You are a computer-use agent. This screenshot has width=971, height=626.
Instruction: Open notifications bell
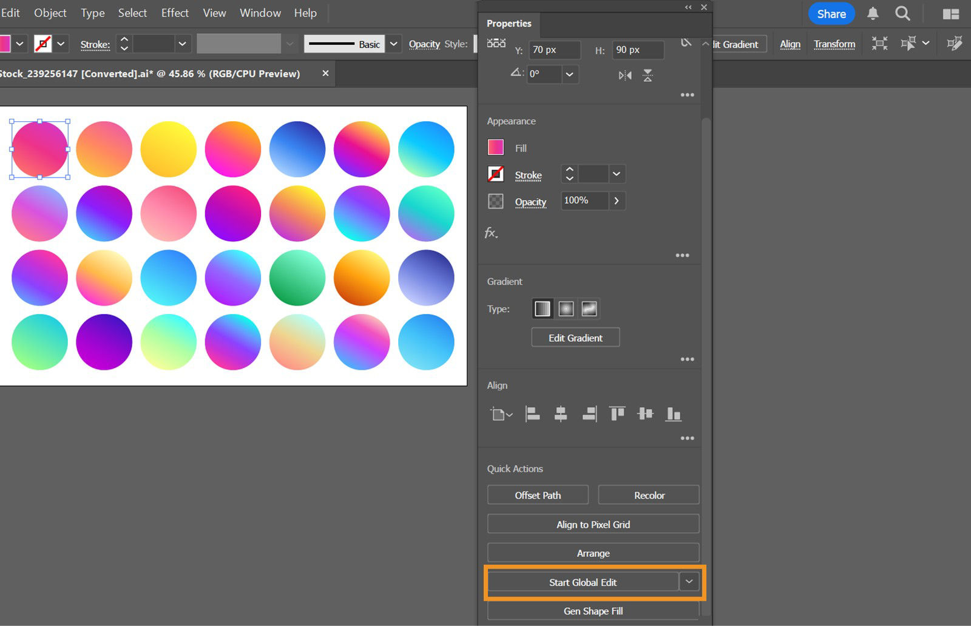coord(873,13)
